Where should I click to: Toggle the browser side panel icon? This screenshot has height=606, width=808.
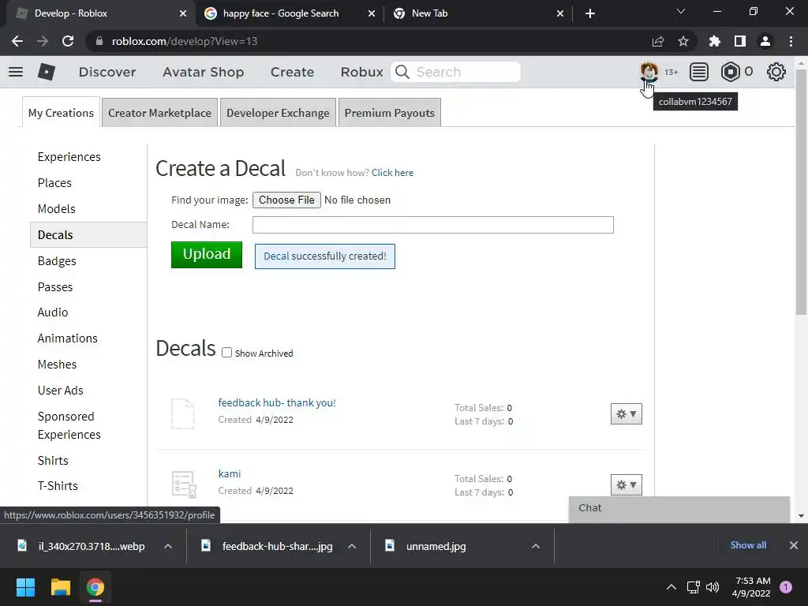coord(740,41)
